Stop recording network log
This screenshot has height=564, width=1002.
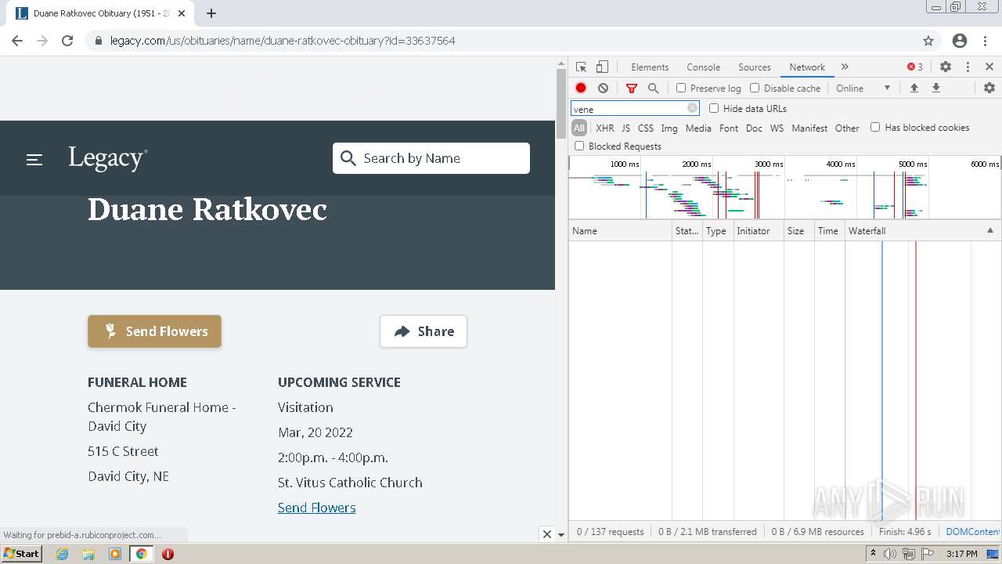[x=581, y=89]
